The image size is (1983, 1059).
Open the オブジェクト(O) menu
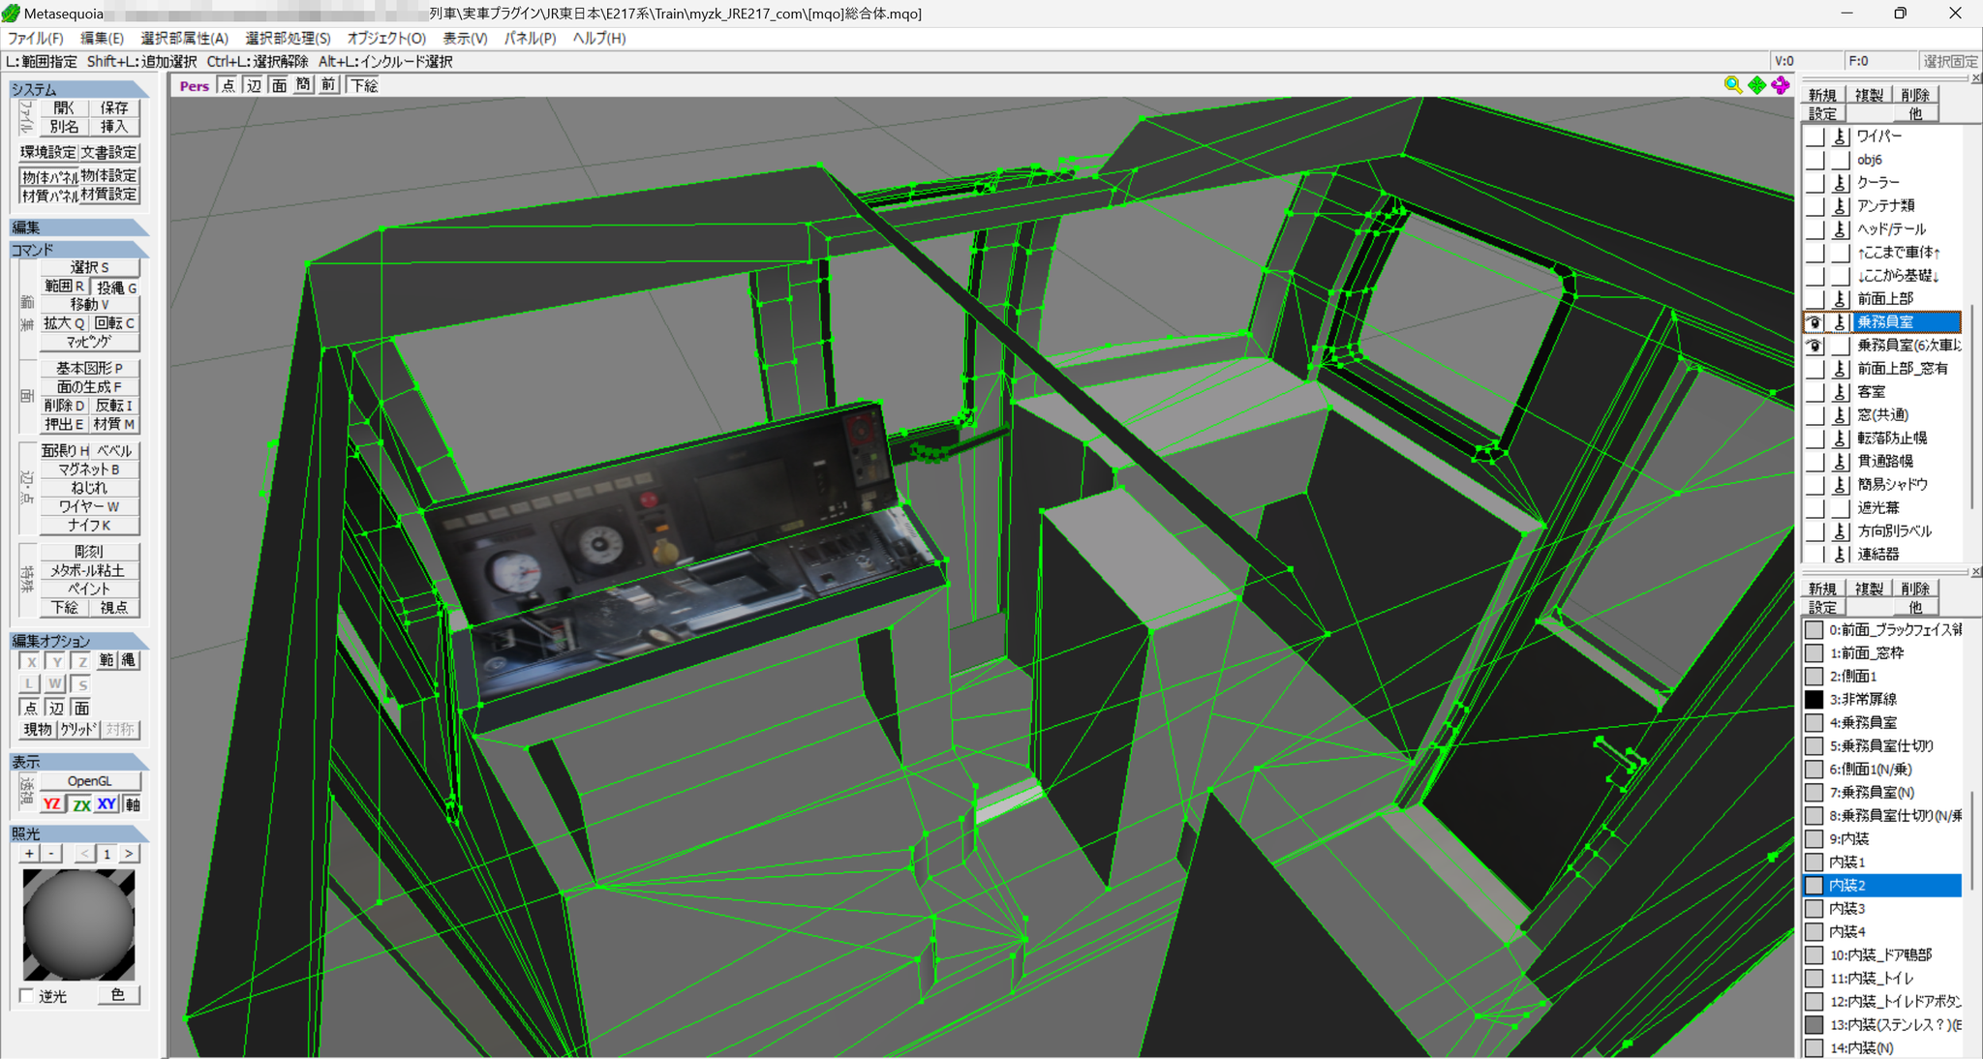point(386,38)
